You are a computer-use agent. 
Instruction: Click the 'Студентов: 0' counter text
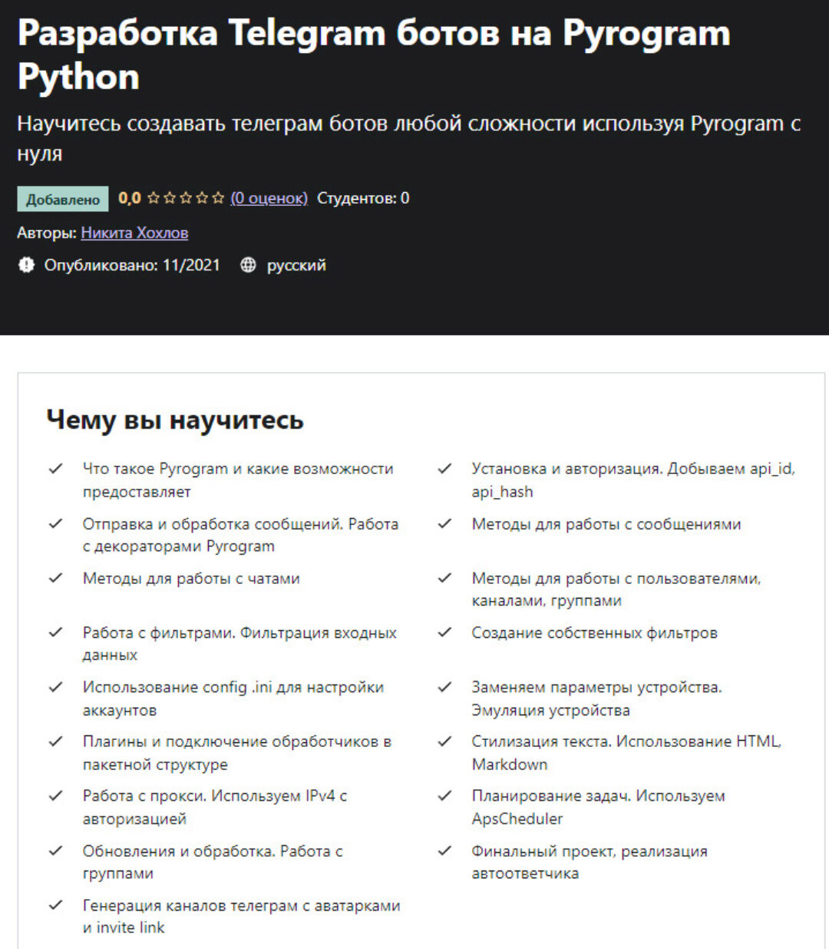pos(362,197)
